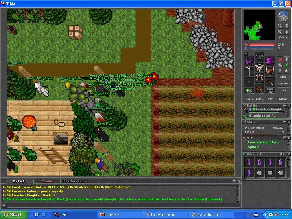Enable balanced fight mode sword-and-shield
Viewport: 292px width, 219px height.
coord(280,65)
